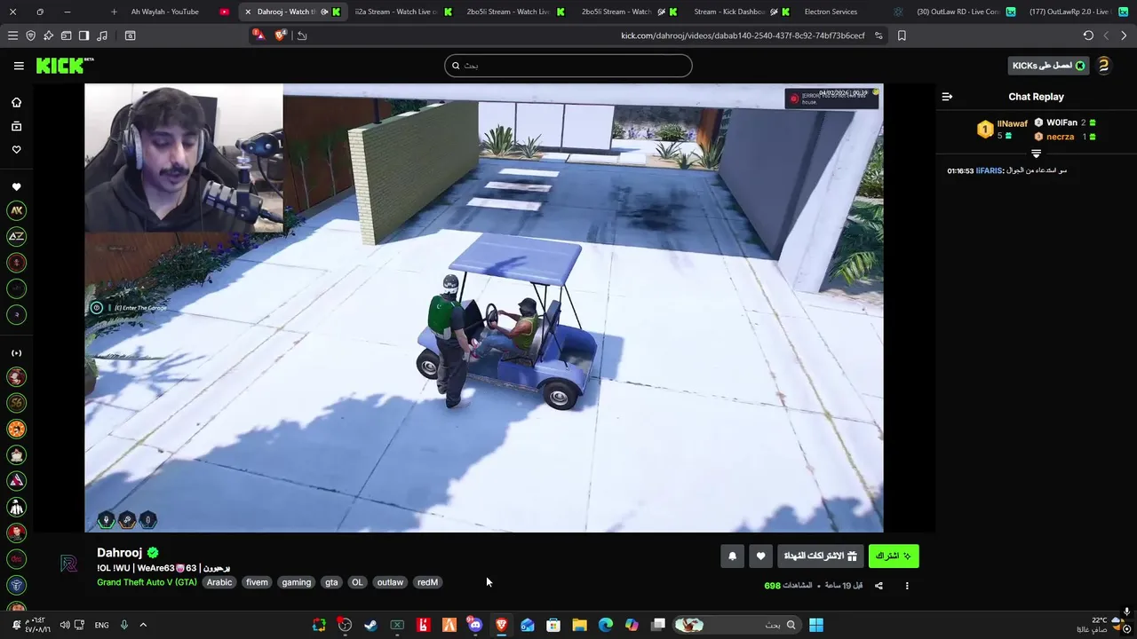
Task: Click the اشتراك subscribe button
Action: click(x=894, y=556)
